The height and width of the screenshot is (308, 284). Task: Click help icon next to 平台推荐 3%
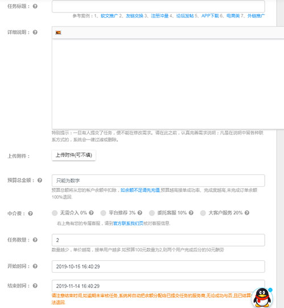click(x=140, y=212)
